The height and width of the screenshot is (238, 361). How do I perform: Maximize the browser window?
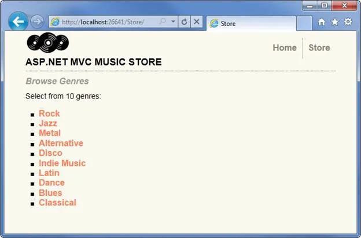325,6
